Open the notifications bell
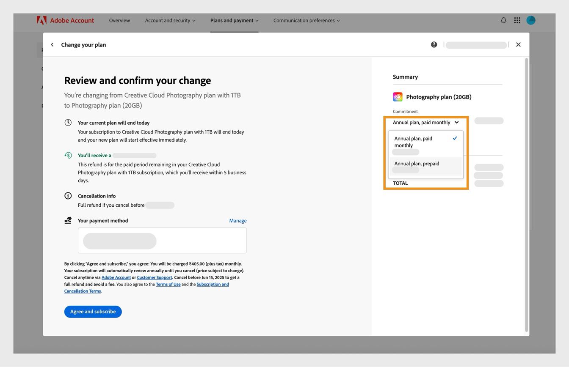 [x=503, y=20]
